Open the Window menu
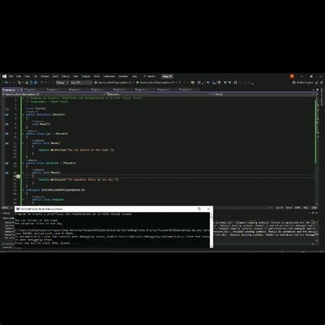The width and height of the screenshot is (325, 325). point(123,76)
